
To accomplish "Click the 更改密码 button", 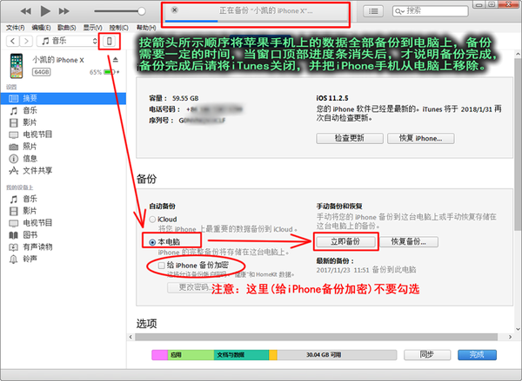I will pyautogui.click(x=193, y=287).
